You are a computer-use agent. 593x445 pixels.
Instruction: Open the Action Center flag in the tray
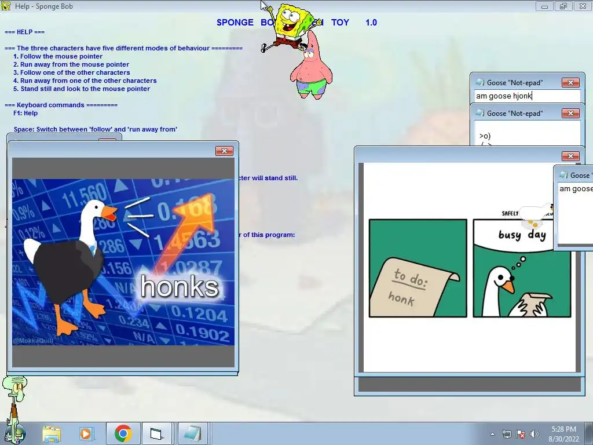click(521, 434)
